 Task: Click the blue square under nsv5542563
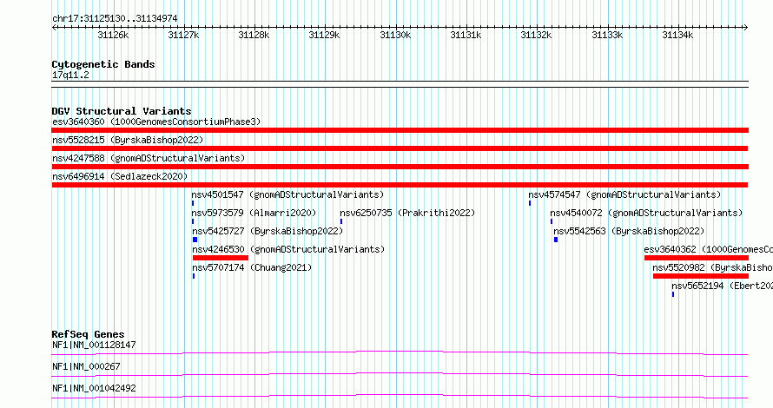tap(556, 240)
